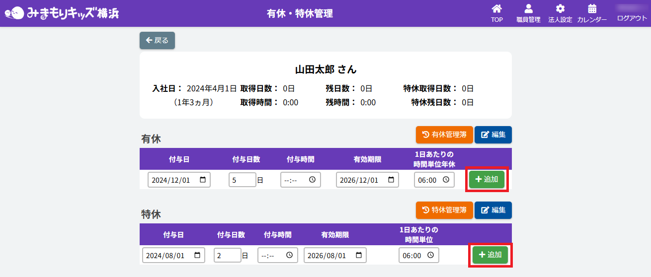Open 職員管理 staff management icon

[528, 9]
